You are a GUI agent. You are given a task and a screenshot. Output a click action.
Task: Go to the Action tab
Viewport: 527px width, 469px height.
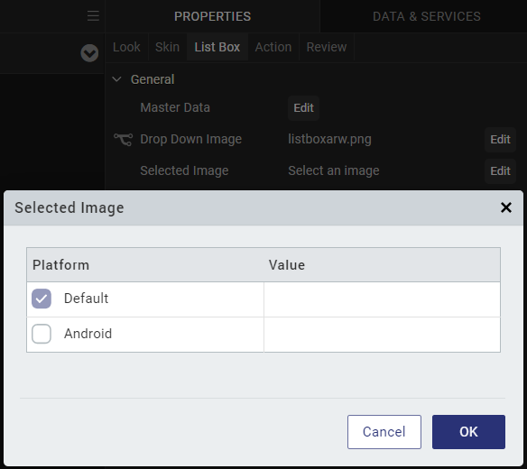click(x=273, y=47)
